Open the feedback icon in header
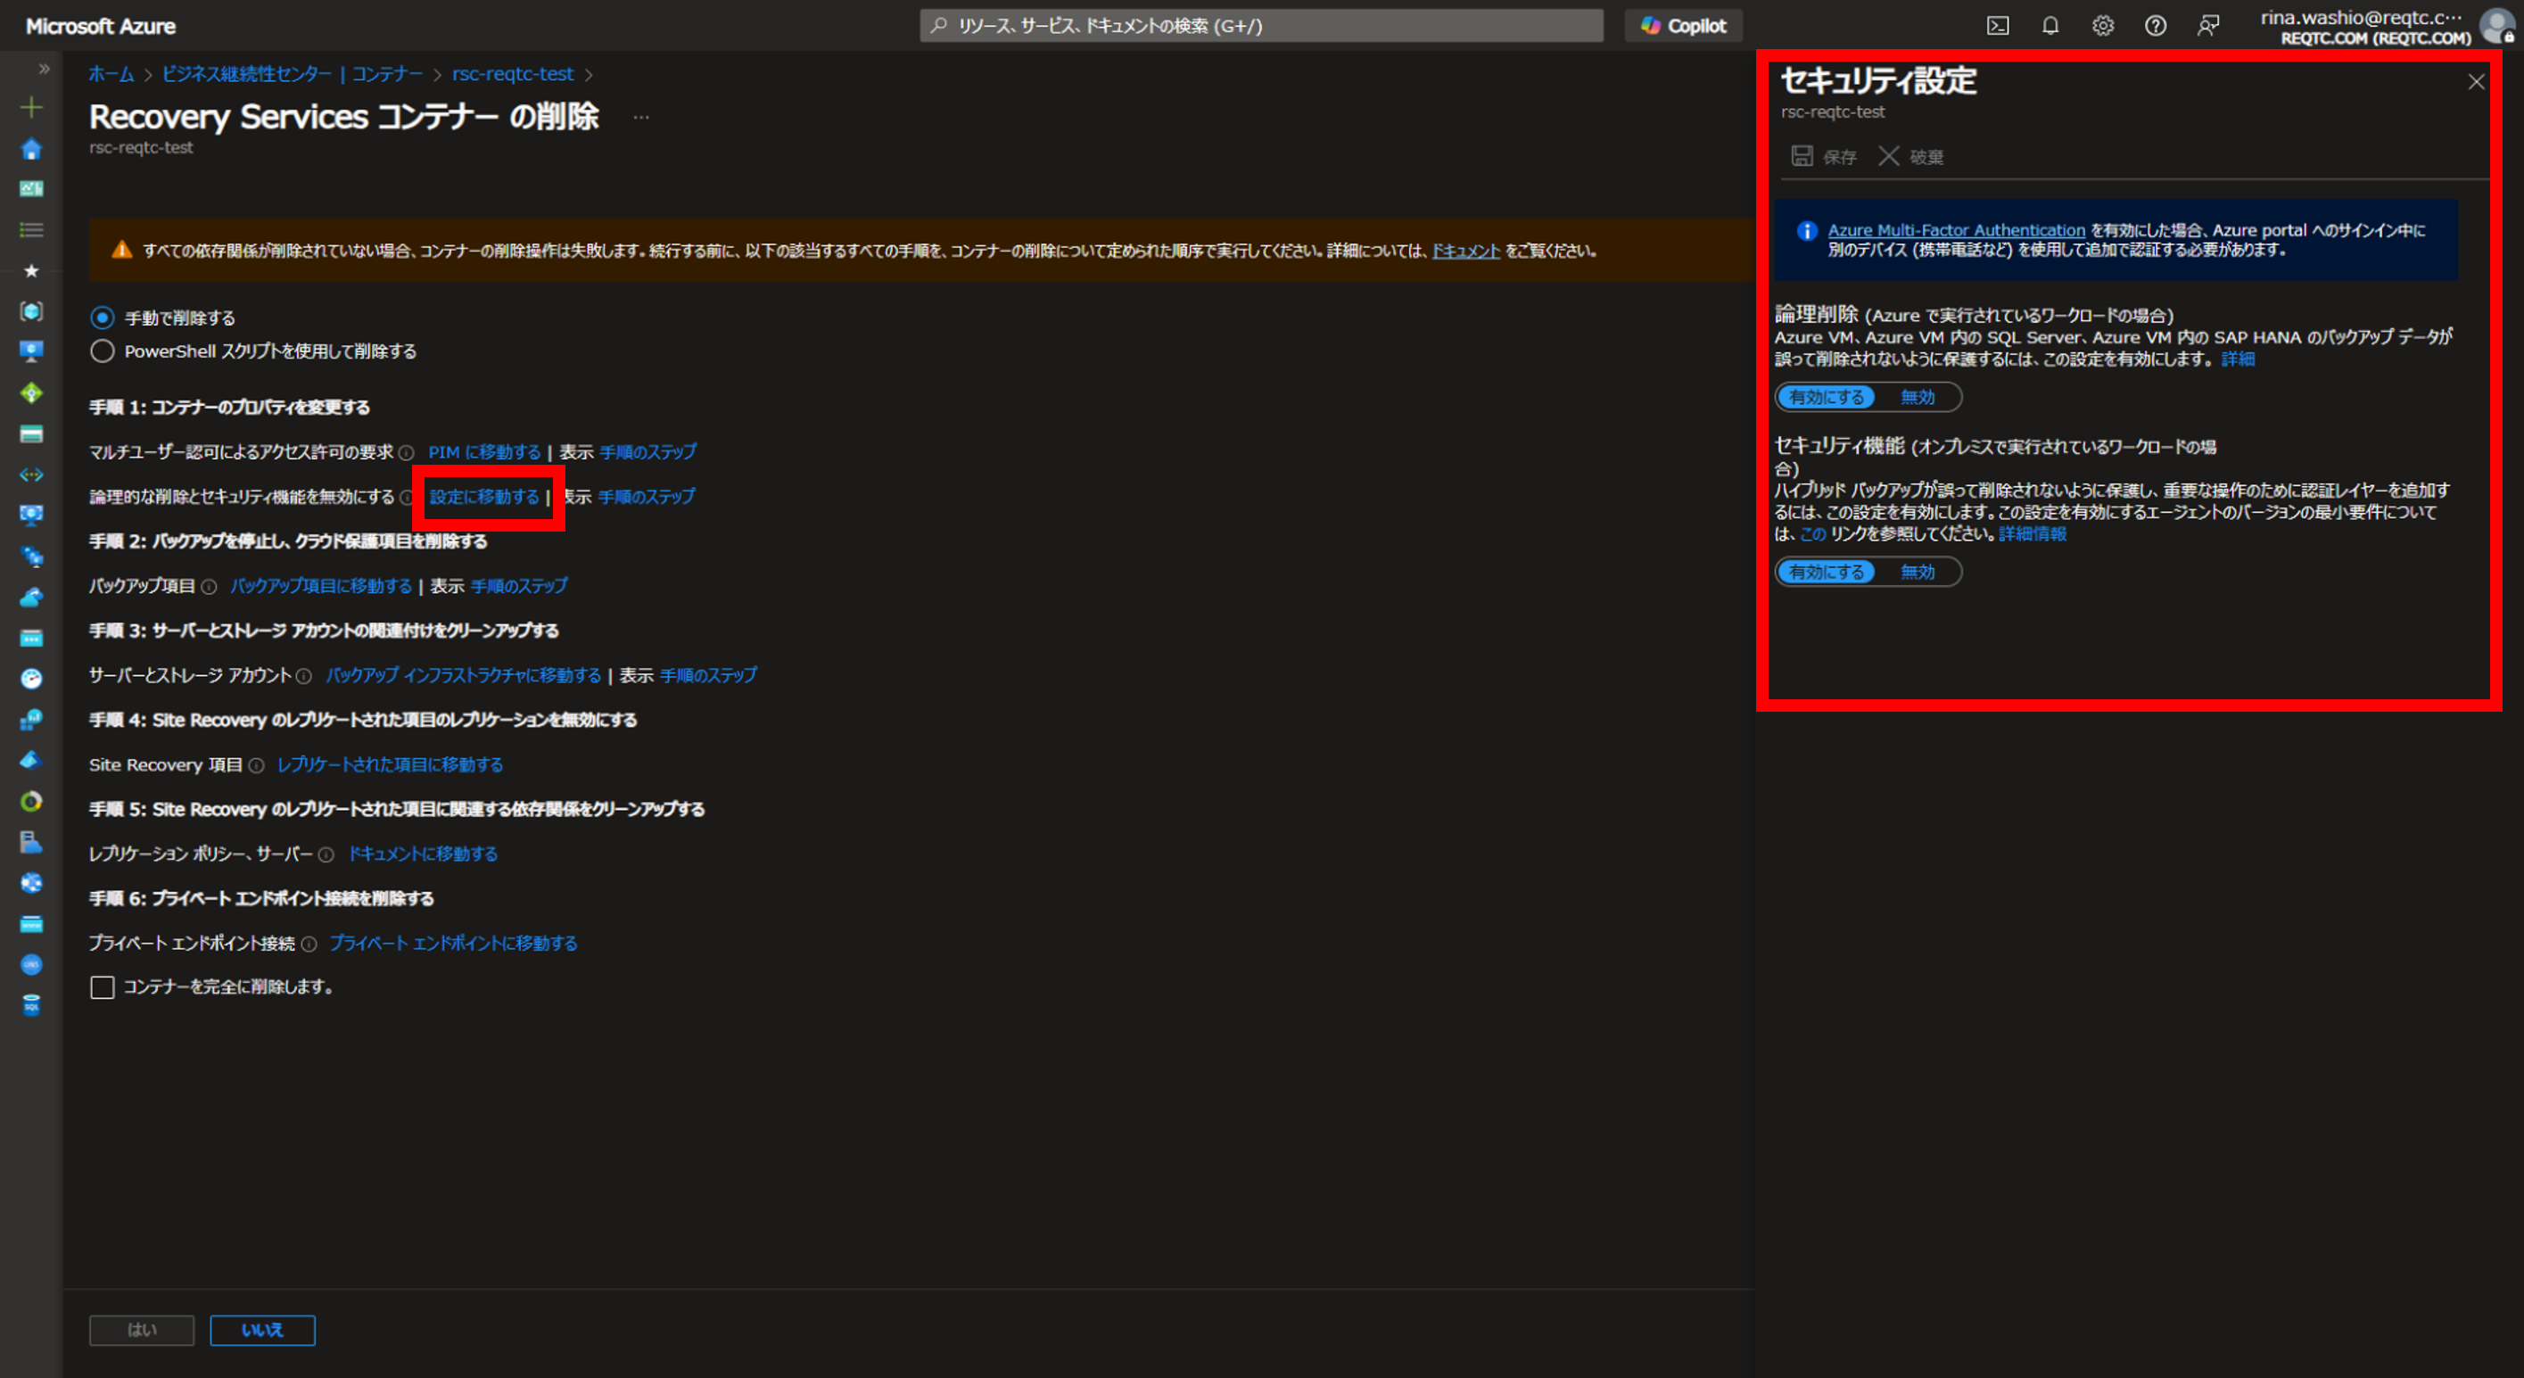The image size is (2524, 1378). [x=2207, y=26]
